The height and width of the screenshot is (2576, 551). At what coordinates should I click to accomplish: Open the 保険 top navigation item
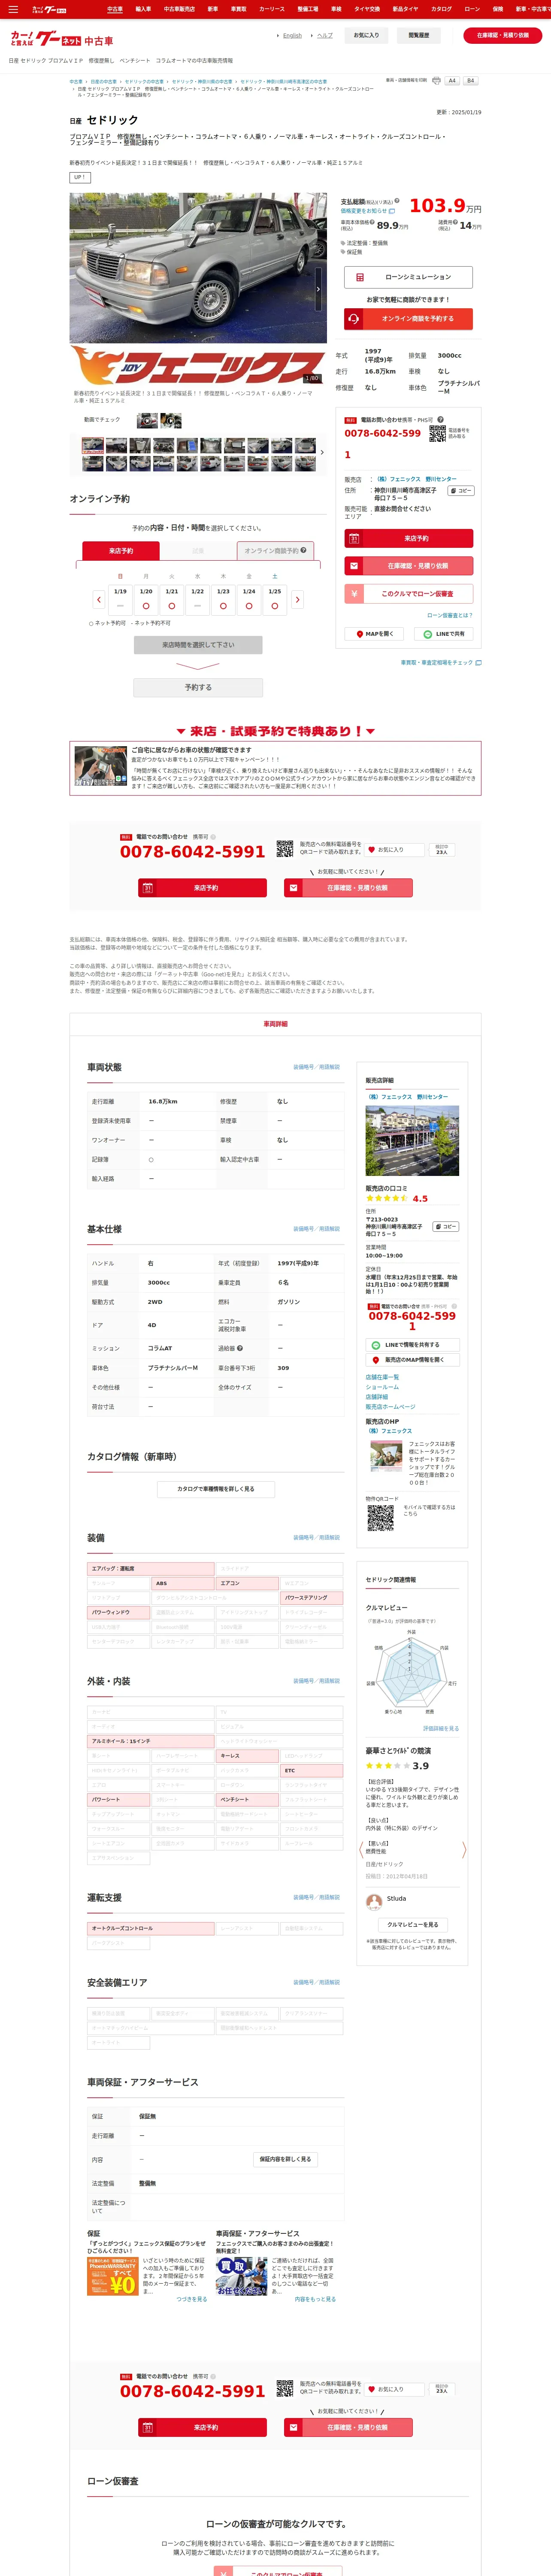click(x=498, y=9)
